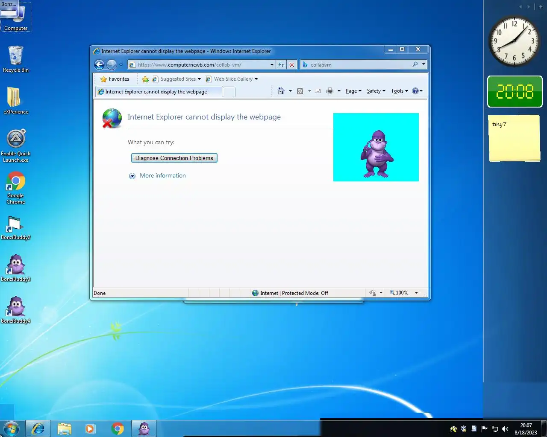Image resolution: width=547 pixels, height=437 pixels.
Task: Select Enable Quick Launch.exe desktop icon
Action: point(16,146)
